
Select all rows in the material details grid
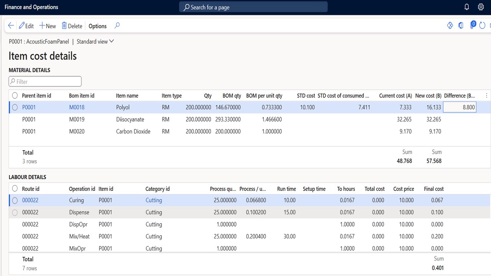[x=15, y=95]
